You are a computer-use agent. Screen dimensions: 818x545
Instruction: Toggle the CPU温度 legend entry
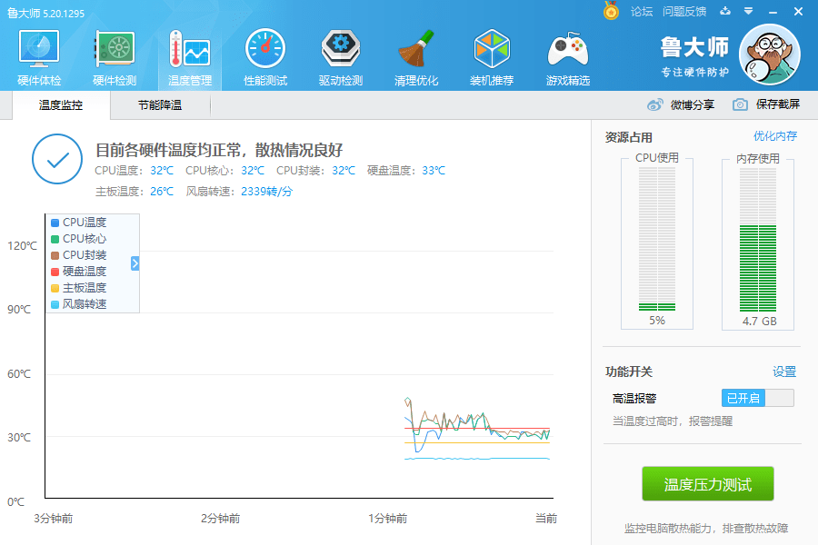(79, 221)
